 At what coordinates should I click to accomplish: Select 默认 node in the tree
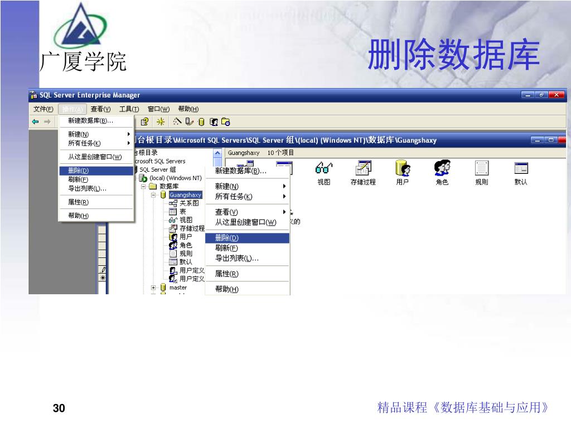coord(186,262)
